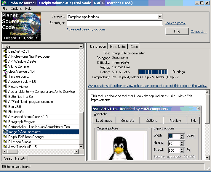Switch to the Code tab
The image size is (211, 172).
click(134, 47)
